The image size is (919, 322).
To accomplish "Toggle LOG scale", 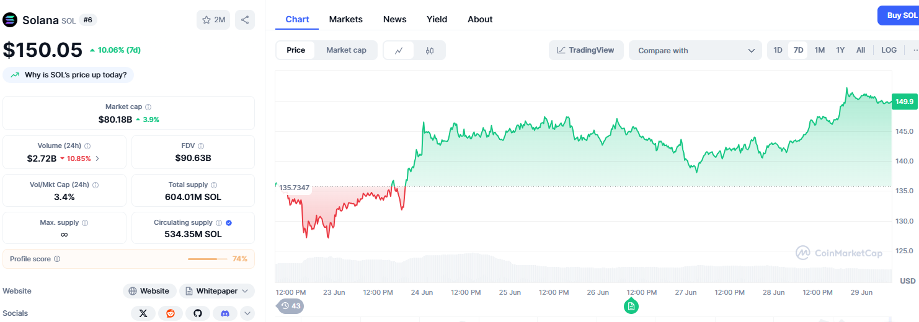I will (889, 50).
